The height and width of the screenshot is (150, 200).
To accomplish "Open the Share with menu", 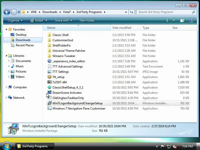I will point(63,20).
